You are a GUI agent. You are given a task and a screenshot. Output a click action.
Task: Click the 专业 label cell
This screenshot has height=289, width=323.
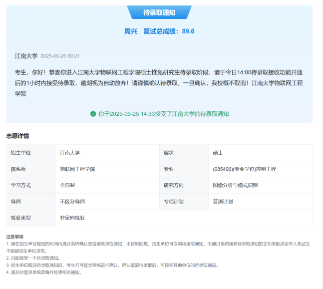pyautogui.click(x=184, y=169)
